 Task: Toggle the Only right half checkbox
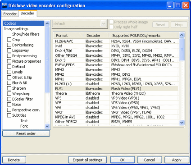pos(111,27)
